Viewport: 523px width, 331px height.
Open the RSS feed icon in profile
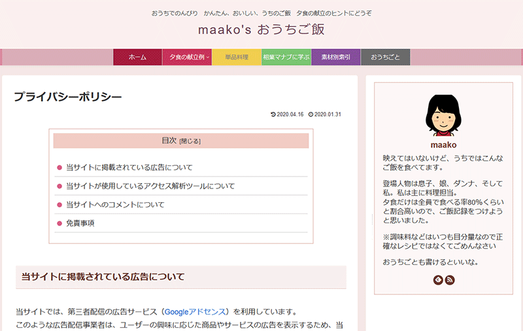450,279
